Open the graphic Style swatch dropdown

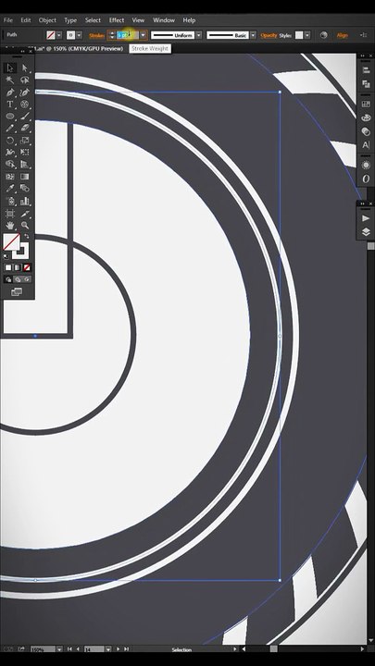pos(307,35)
